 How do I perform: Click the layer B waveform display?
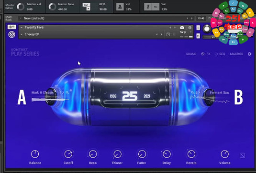point(210,99)
